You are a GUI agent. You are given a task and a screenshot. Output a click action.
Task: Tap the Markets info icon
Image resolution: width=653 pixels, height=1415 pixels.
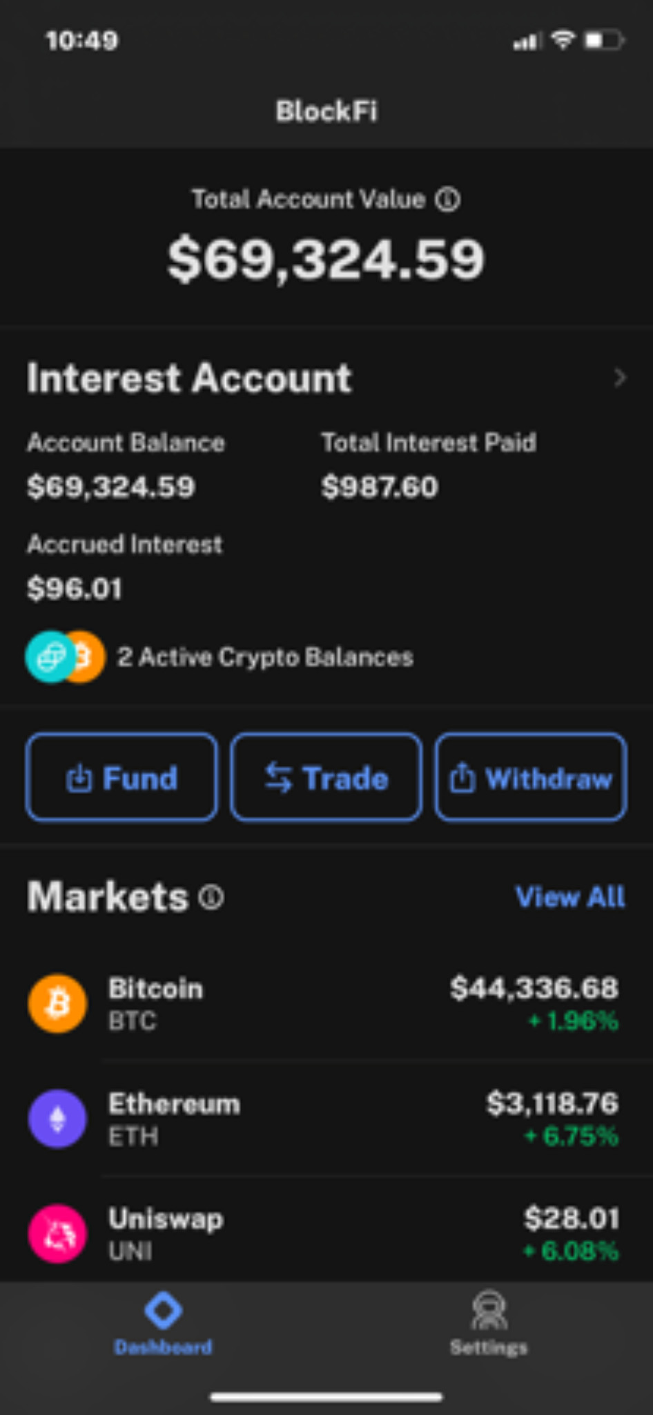tap(211, 897)
